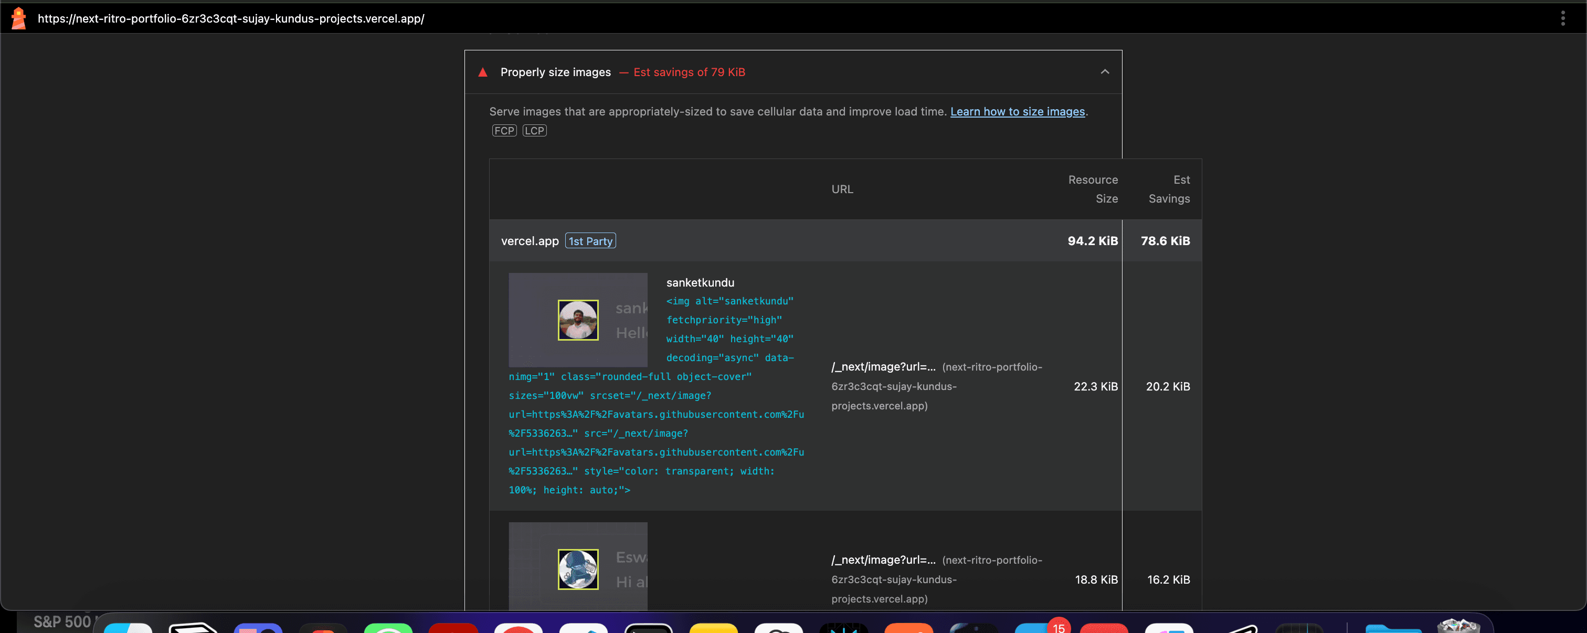Screen dimensions: 1587x633
Task: Open the Learn how to size images link
Action: point(1017,112)
